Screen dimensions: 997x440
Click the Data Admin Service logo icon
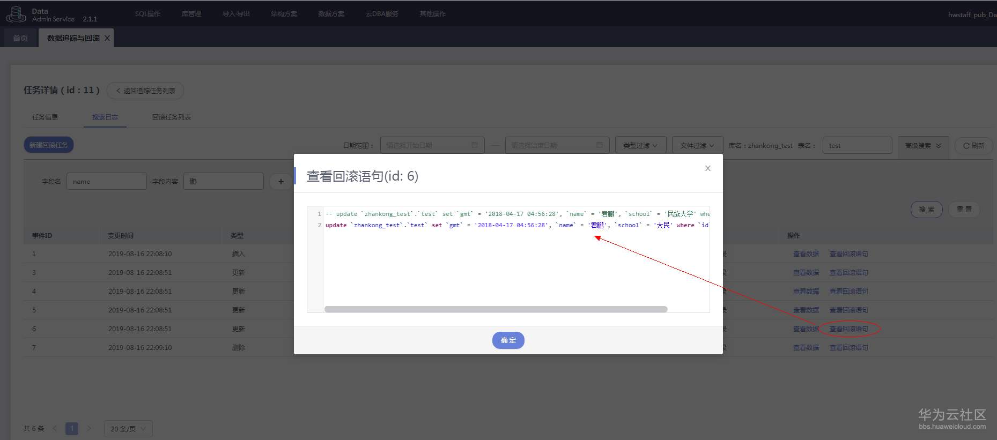16,14
